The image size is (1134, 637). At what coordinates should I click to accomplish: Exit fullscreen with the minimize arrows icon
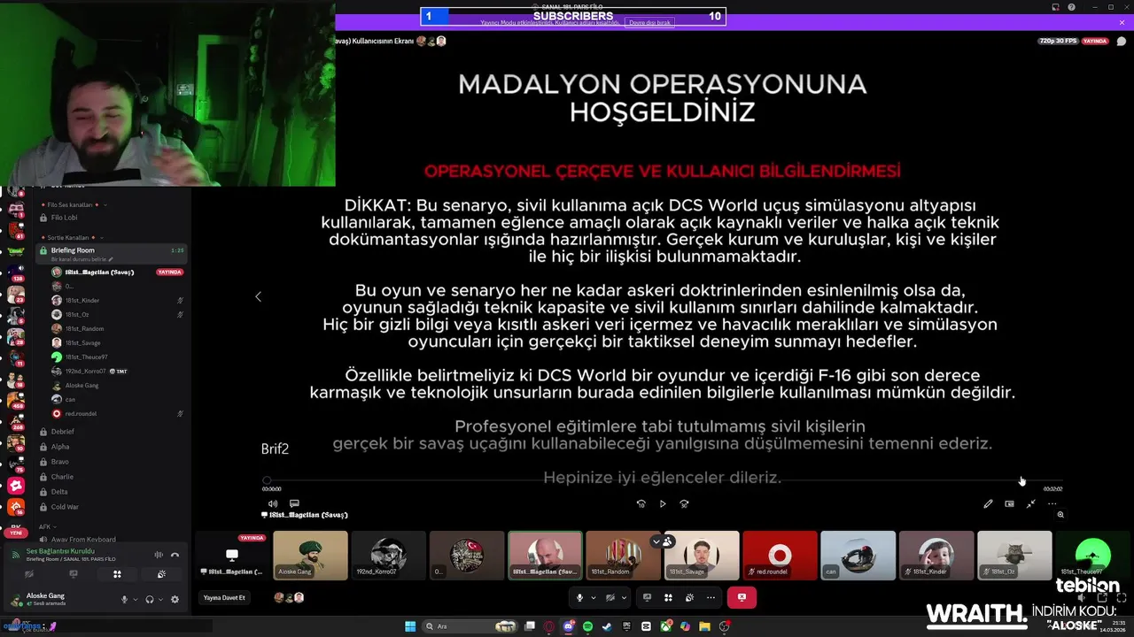tap(1030, 503)
